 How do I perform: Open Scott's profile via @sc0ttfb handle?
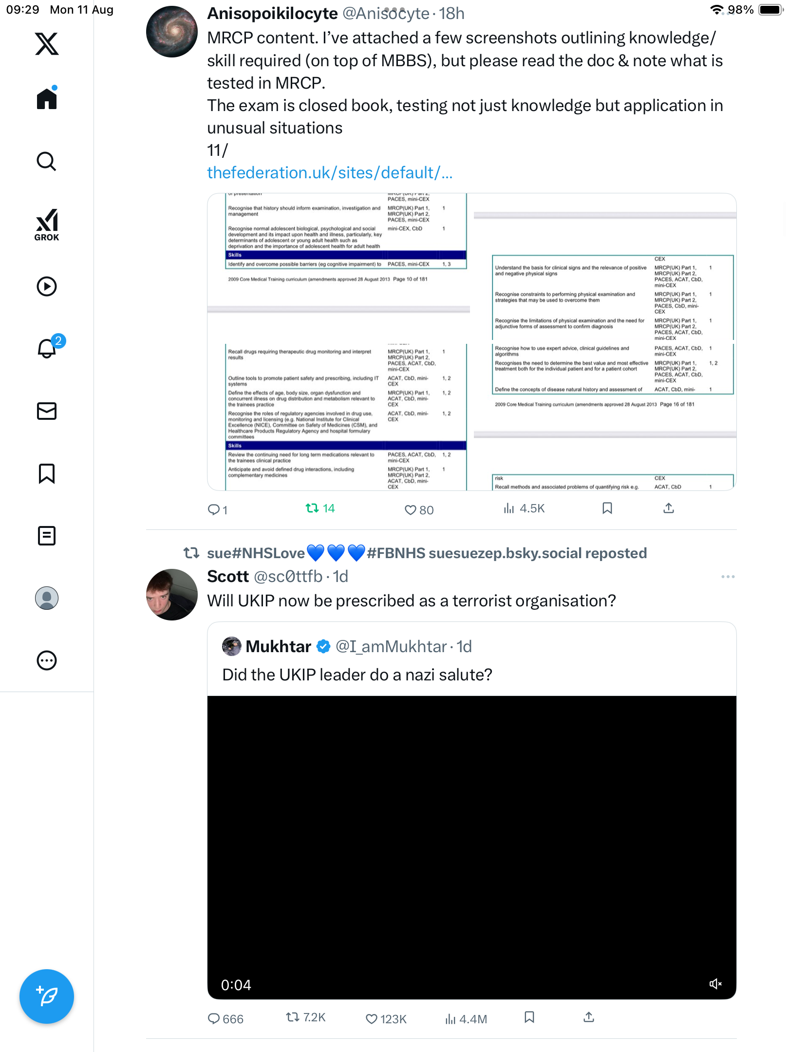[x=288, y=577]
